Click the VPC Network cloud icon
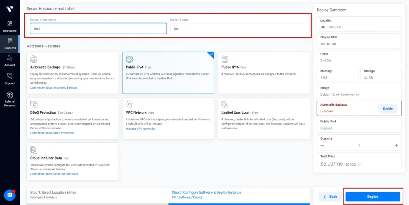Image resolution: width=409 pixels, height=205 pixels. [129, 104]
